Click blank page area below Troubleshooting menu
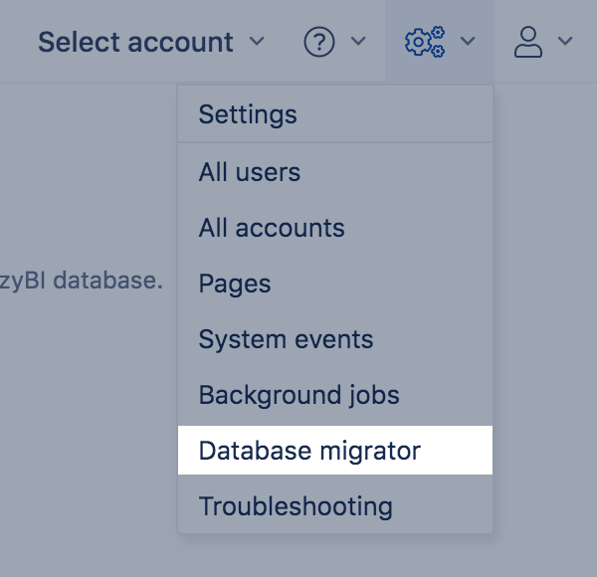 pyautogui.click(x=334, y=557)
